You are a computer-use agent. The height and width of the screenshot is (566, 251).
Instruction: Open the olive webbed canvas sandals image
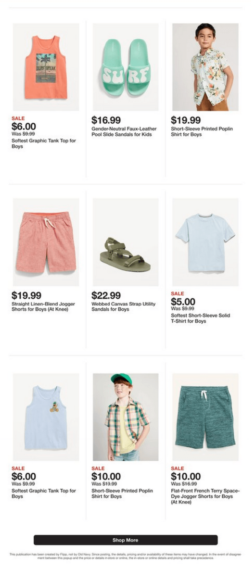(125, 242)
